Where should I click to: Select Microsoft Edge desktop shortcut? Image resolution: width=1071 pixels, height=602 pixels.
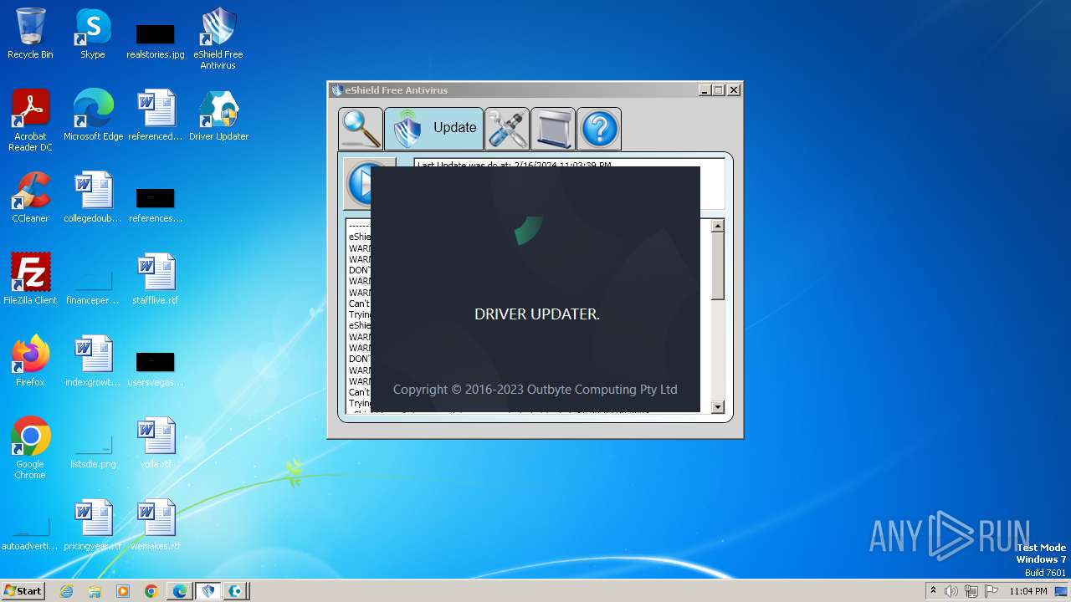click(x=93, y=115)
